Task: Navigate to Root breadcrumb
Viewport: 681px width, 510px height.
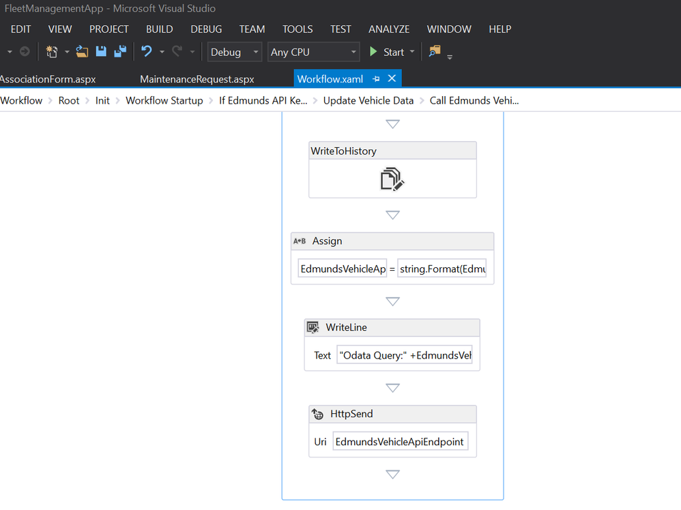Action: pos(69,101)
